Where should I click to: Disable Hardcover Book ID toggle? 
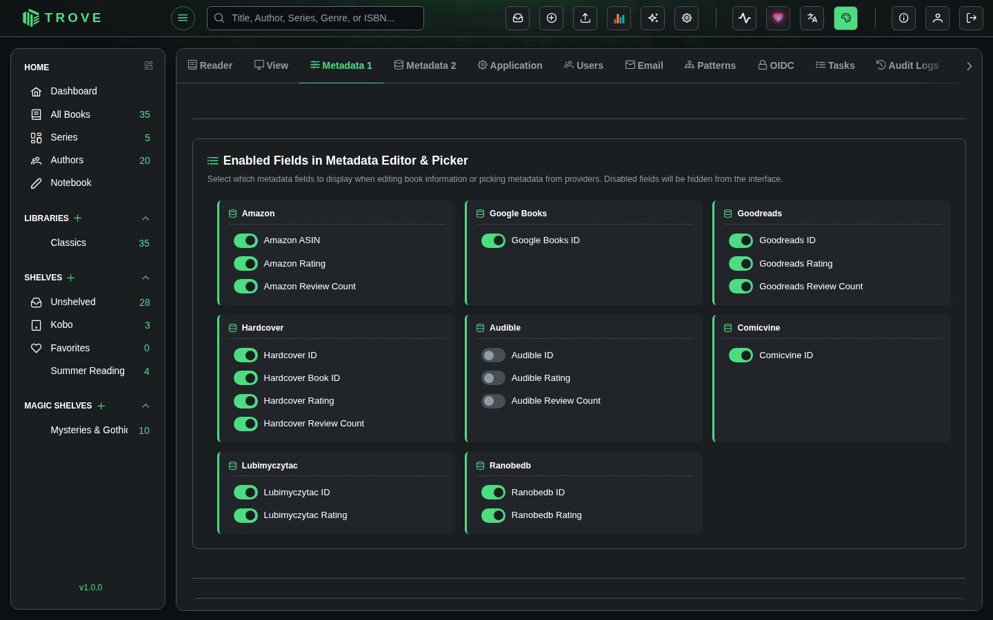pos(245,378)
